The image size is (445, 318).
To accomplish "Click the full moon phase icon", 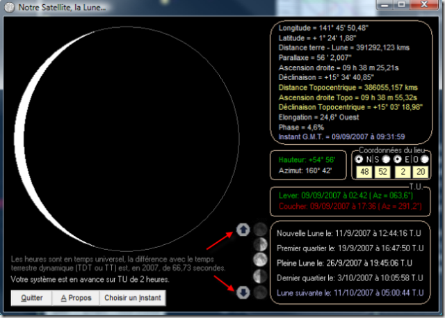I will click(x=260, y=261).
